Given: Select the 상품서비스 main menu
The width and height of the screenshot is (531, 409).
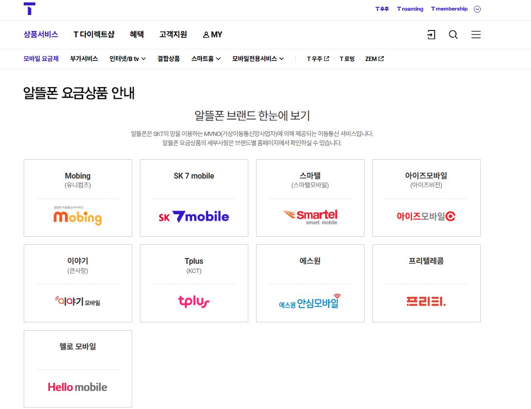Looking at the screenshot, I should tap(41, 34).
